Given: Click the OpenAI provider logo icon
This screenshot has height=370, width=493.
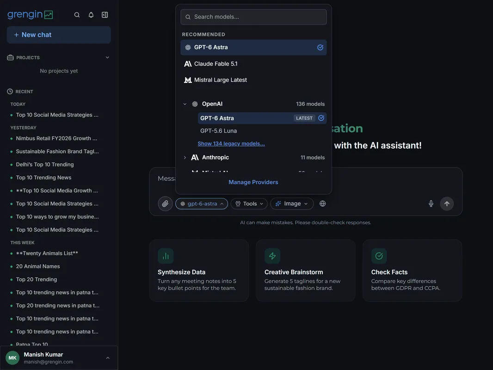Looking at the screenshot, I should click(195, 104).
